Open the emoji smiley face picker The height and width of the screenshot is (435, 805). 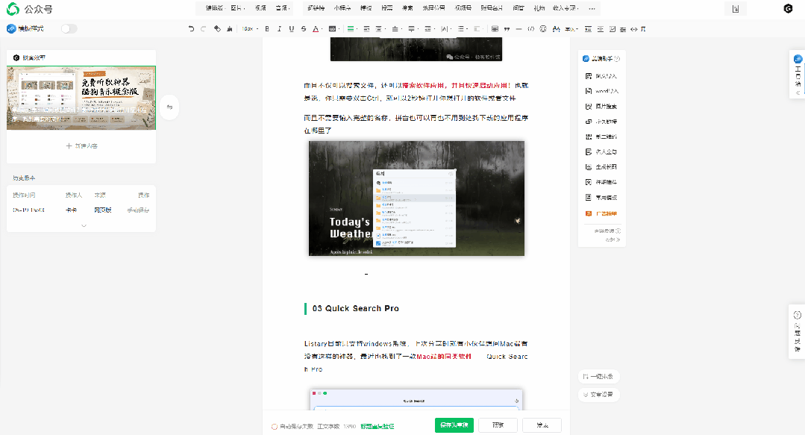coord(543,29)
